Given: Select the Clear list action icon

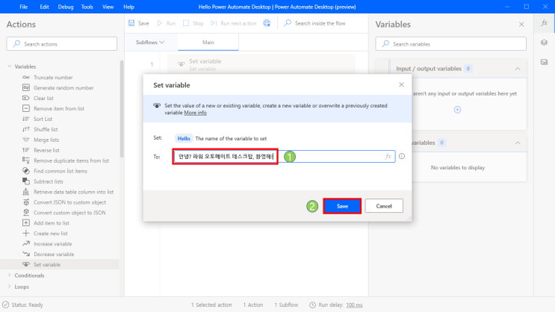Looking at the screenshot, I should pyautogui.click(x=26, y=98).
